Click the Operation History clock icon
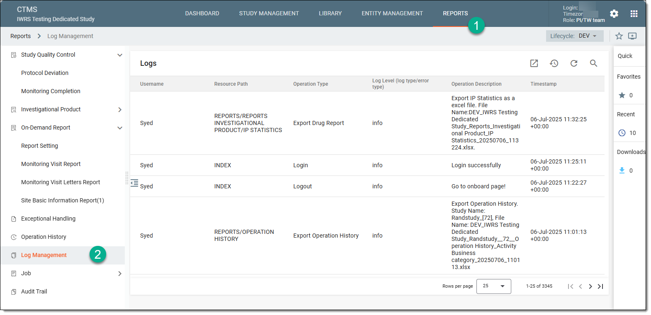 (x=14, y=237)
